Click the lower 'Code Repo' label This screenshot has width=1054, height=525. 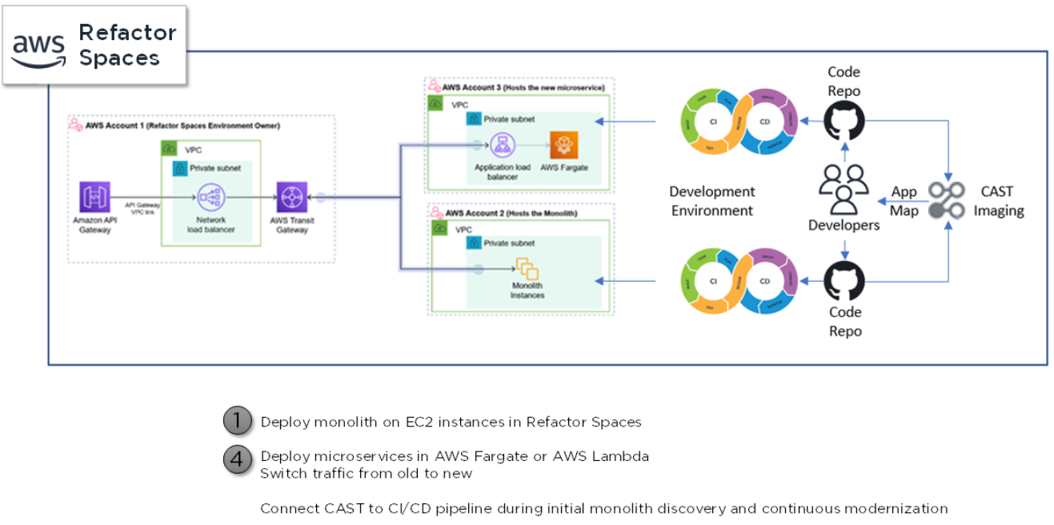pyautogui.click(x=844, y=322)
